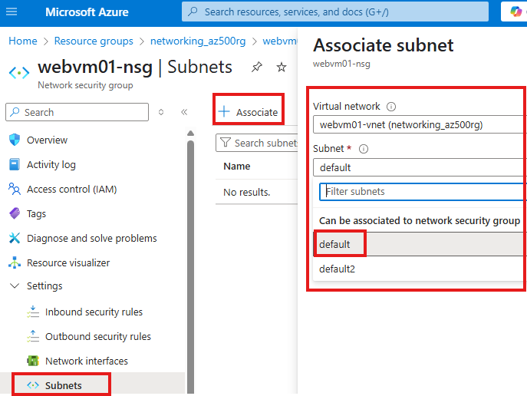Go to networking_az500rg breadcrumb
This screenshot has width=527, height=396.
[x=198, y=41]
